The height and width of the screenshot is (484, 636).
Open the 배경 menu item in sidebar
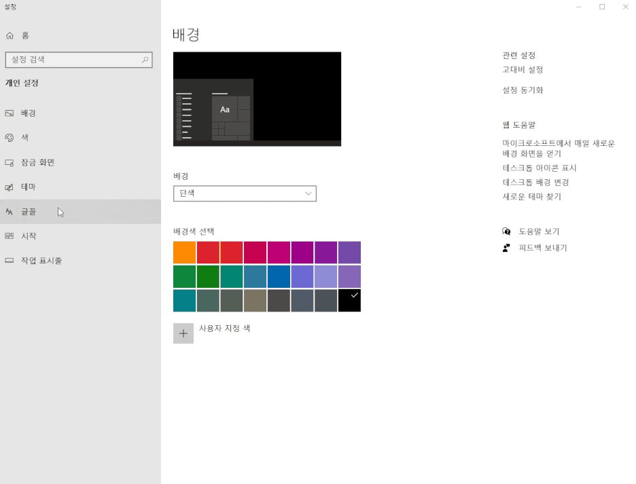[x=80, y=113]
